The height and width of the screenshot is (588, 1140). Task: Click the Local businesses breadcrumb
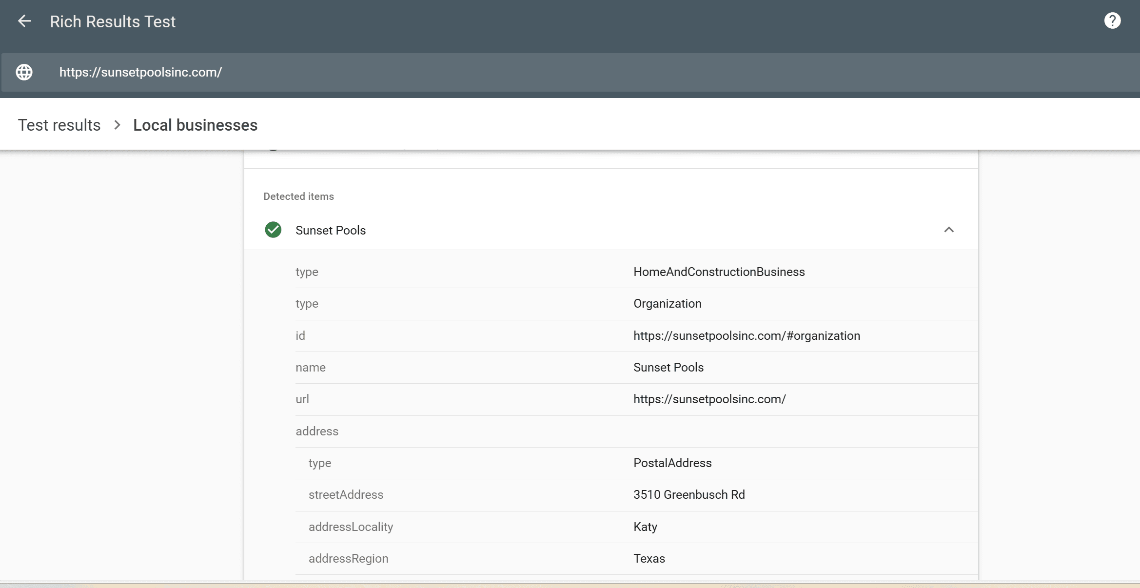pos(196,125)
